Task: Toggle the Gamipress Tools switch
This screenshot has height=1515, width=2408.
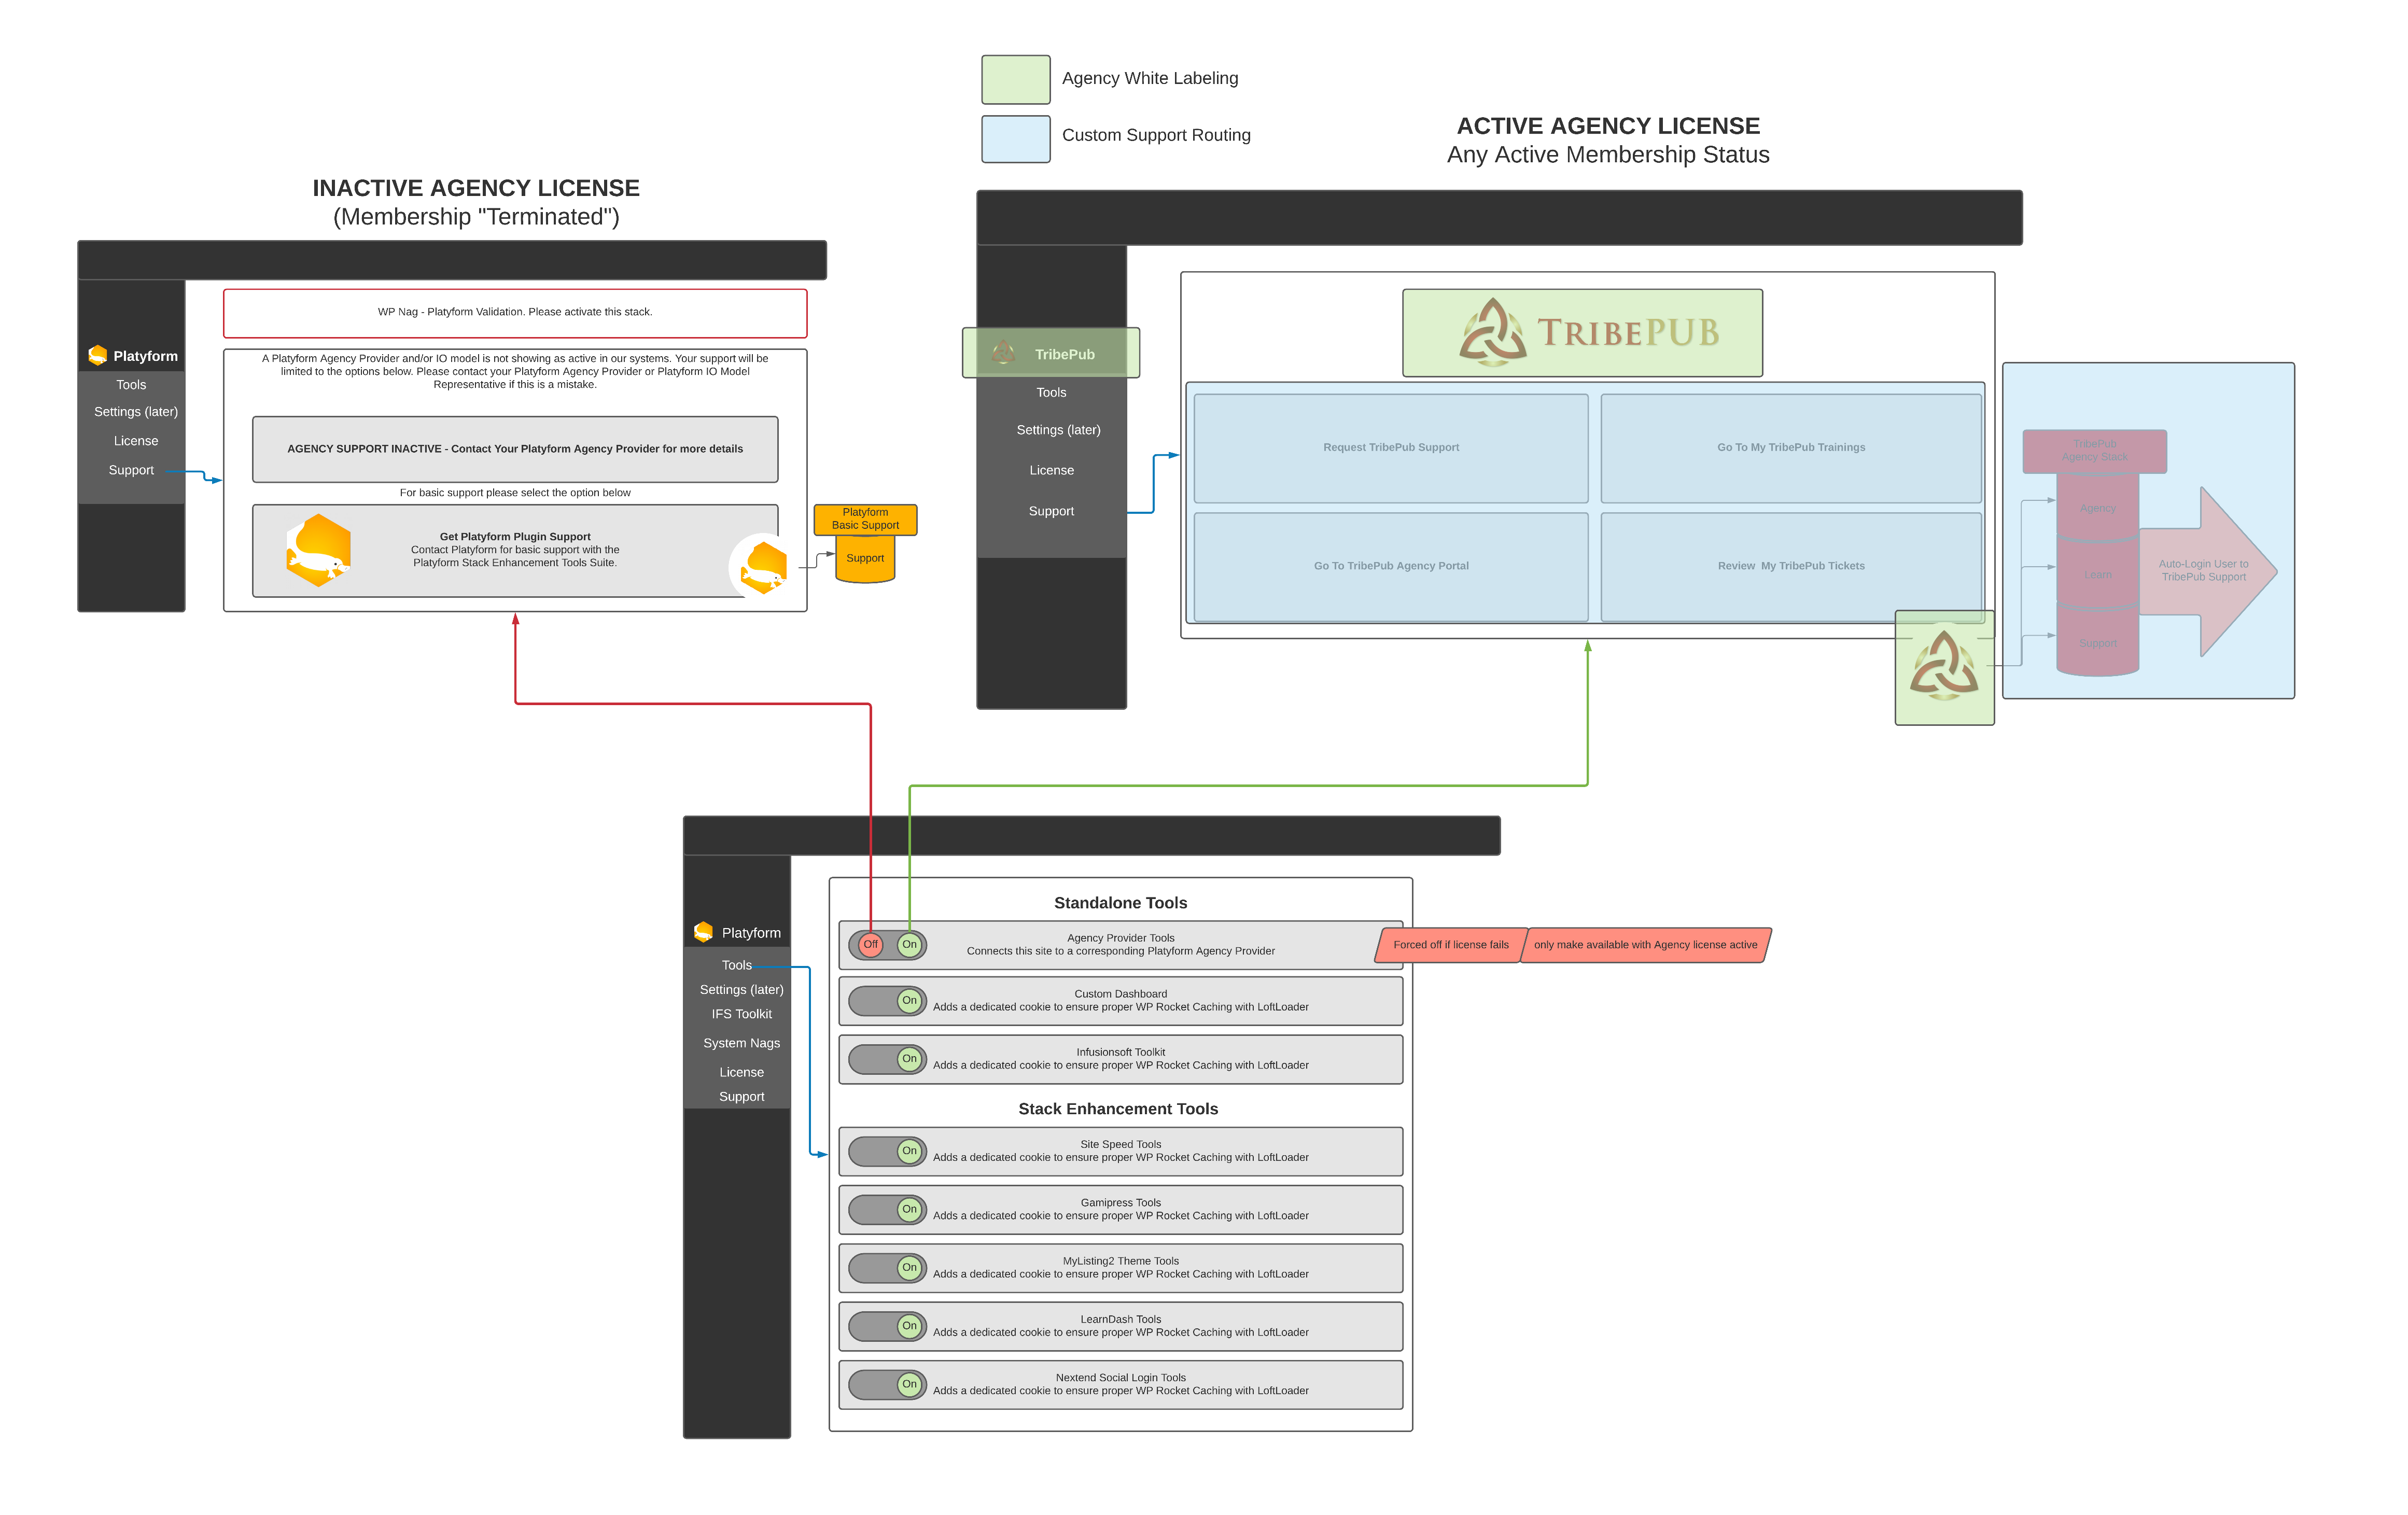Action: (888, 1210)
